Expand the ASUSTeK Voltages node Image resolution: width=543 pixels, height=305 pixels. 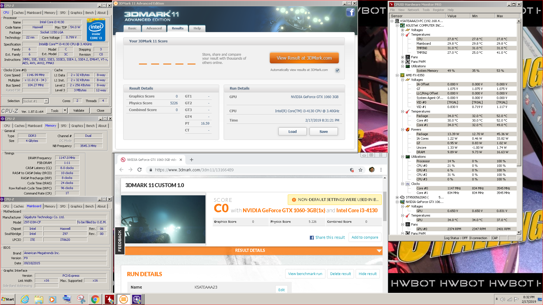tap(402, 30)
